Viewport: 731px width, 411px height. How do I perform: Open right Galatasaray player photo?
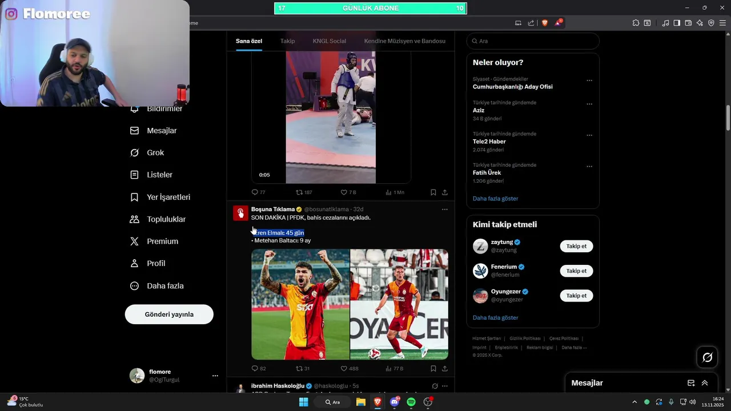[399, 304]
